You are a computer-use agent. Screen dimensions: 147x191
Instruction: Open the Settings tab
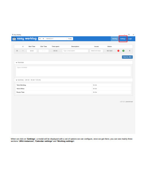pos(123,39)
